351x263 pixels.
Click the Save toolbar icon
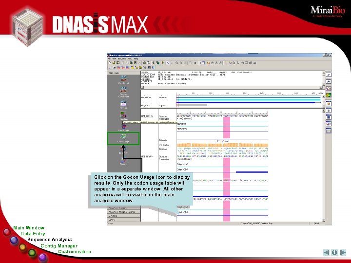click(x=118, y=63)
